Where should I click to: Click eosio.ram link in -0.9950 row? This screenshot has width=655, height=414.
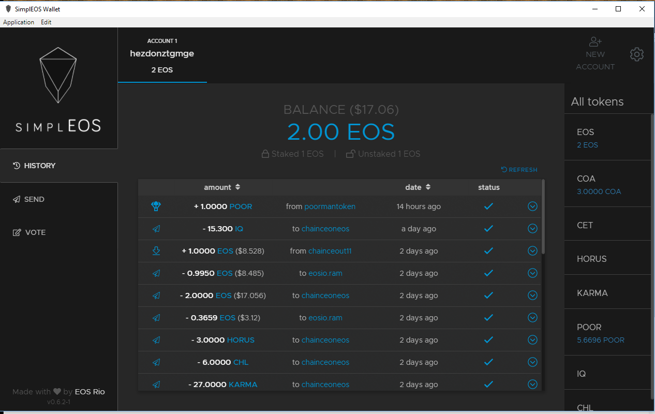(x=325, y=273)
